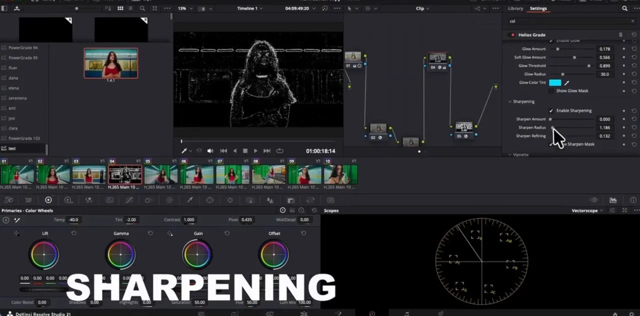Reset the Lift color wheel

[x=73, y=233]
